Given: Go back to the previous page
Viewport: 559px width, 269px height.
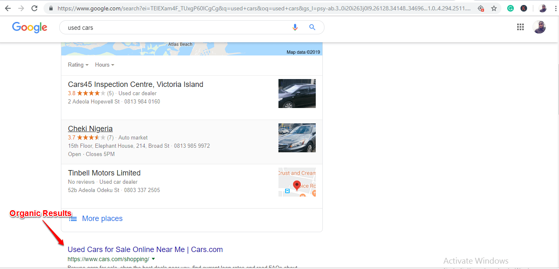Looking at the screenshot, I should click(x=8, y=8).
